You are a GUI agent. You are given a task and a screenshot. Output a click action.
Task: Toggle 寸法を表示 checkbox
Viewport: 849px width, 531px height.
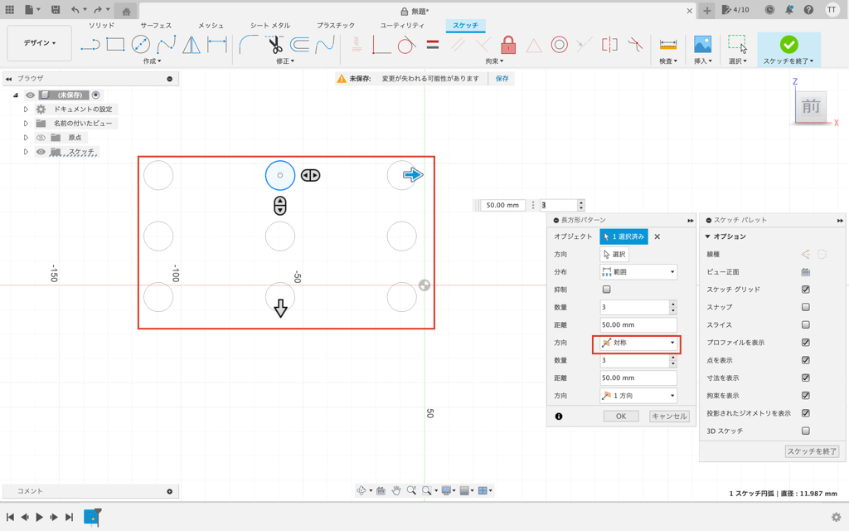tap(806, 378)
